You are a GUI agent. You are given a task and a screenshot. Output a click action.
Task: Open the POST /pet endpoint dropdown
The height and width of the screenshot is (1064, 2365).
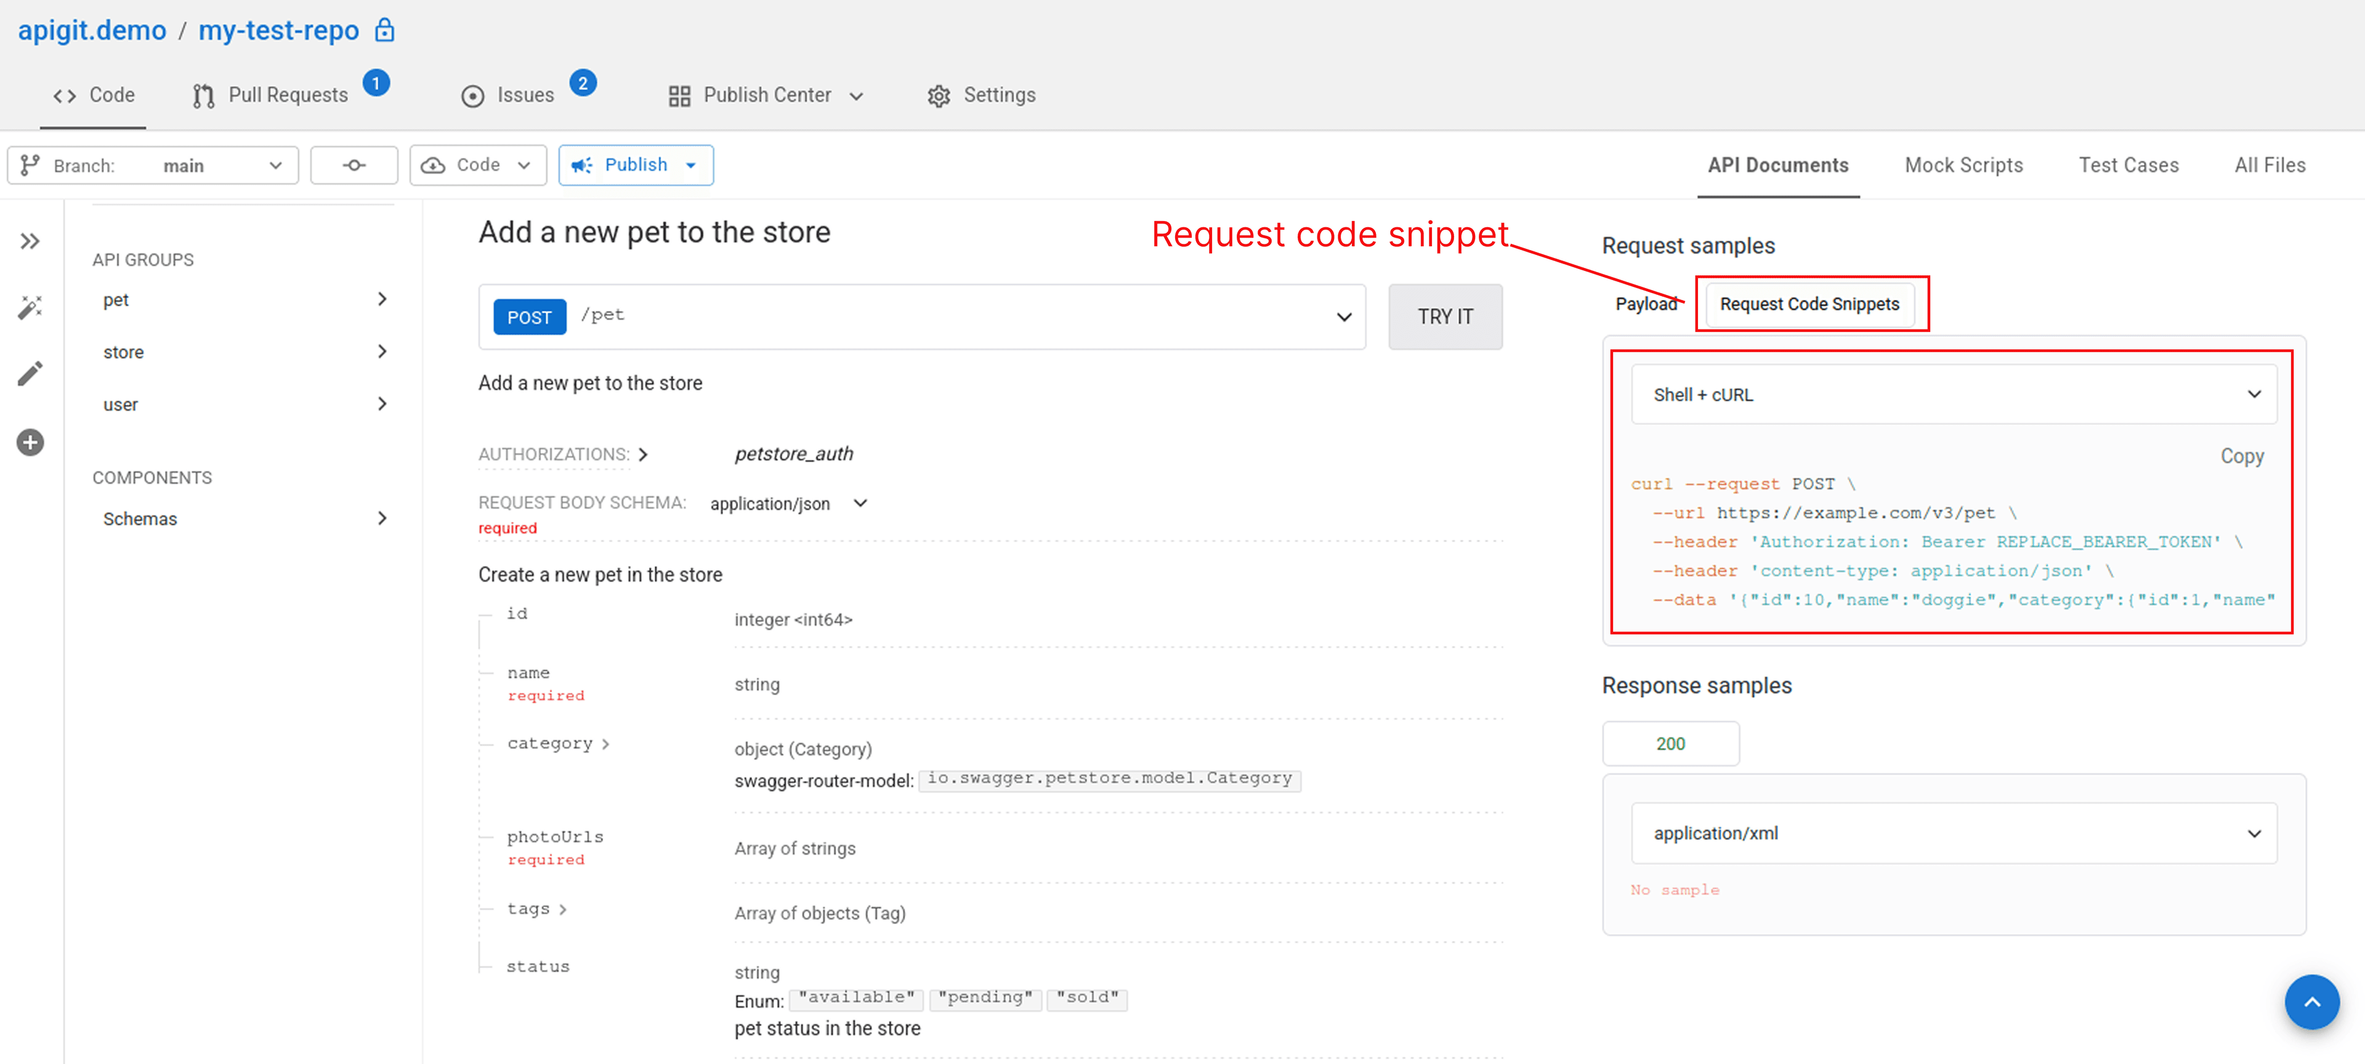coord(1344,316)
